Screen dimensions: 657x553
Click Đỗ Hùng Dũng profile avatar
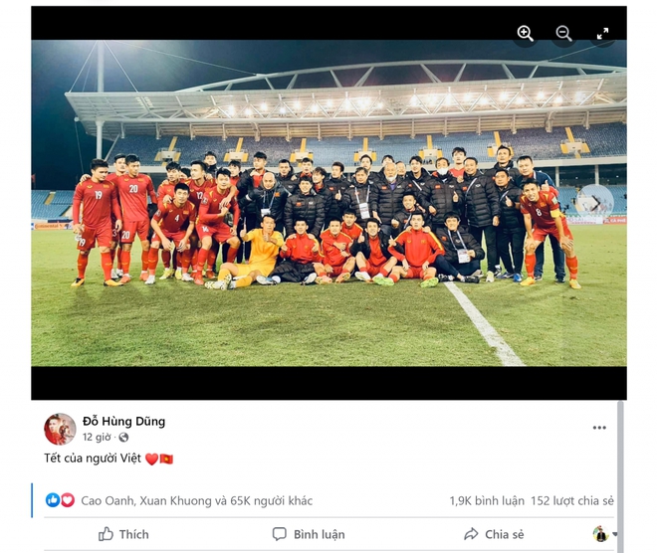tap(60, 429)
